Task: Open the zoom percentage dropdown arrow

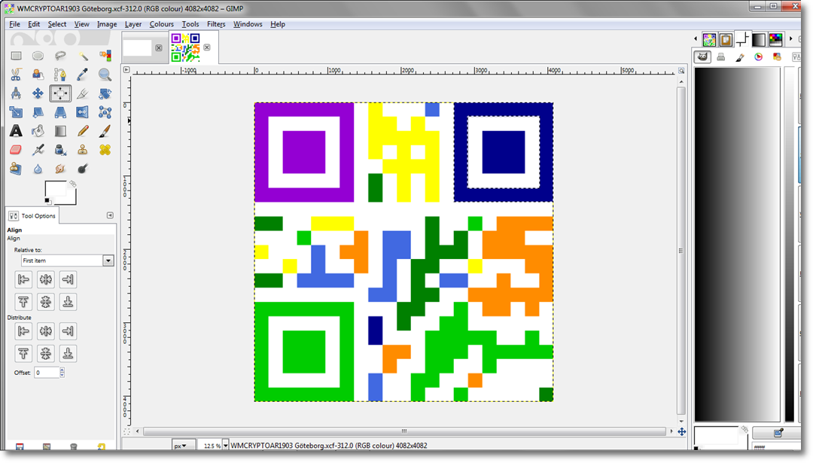Action: [225, 446]
